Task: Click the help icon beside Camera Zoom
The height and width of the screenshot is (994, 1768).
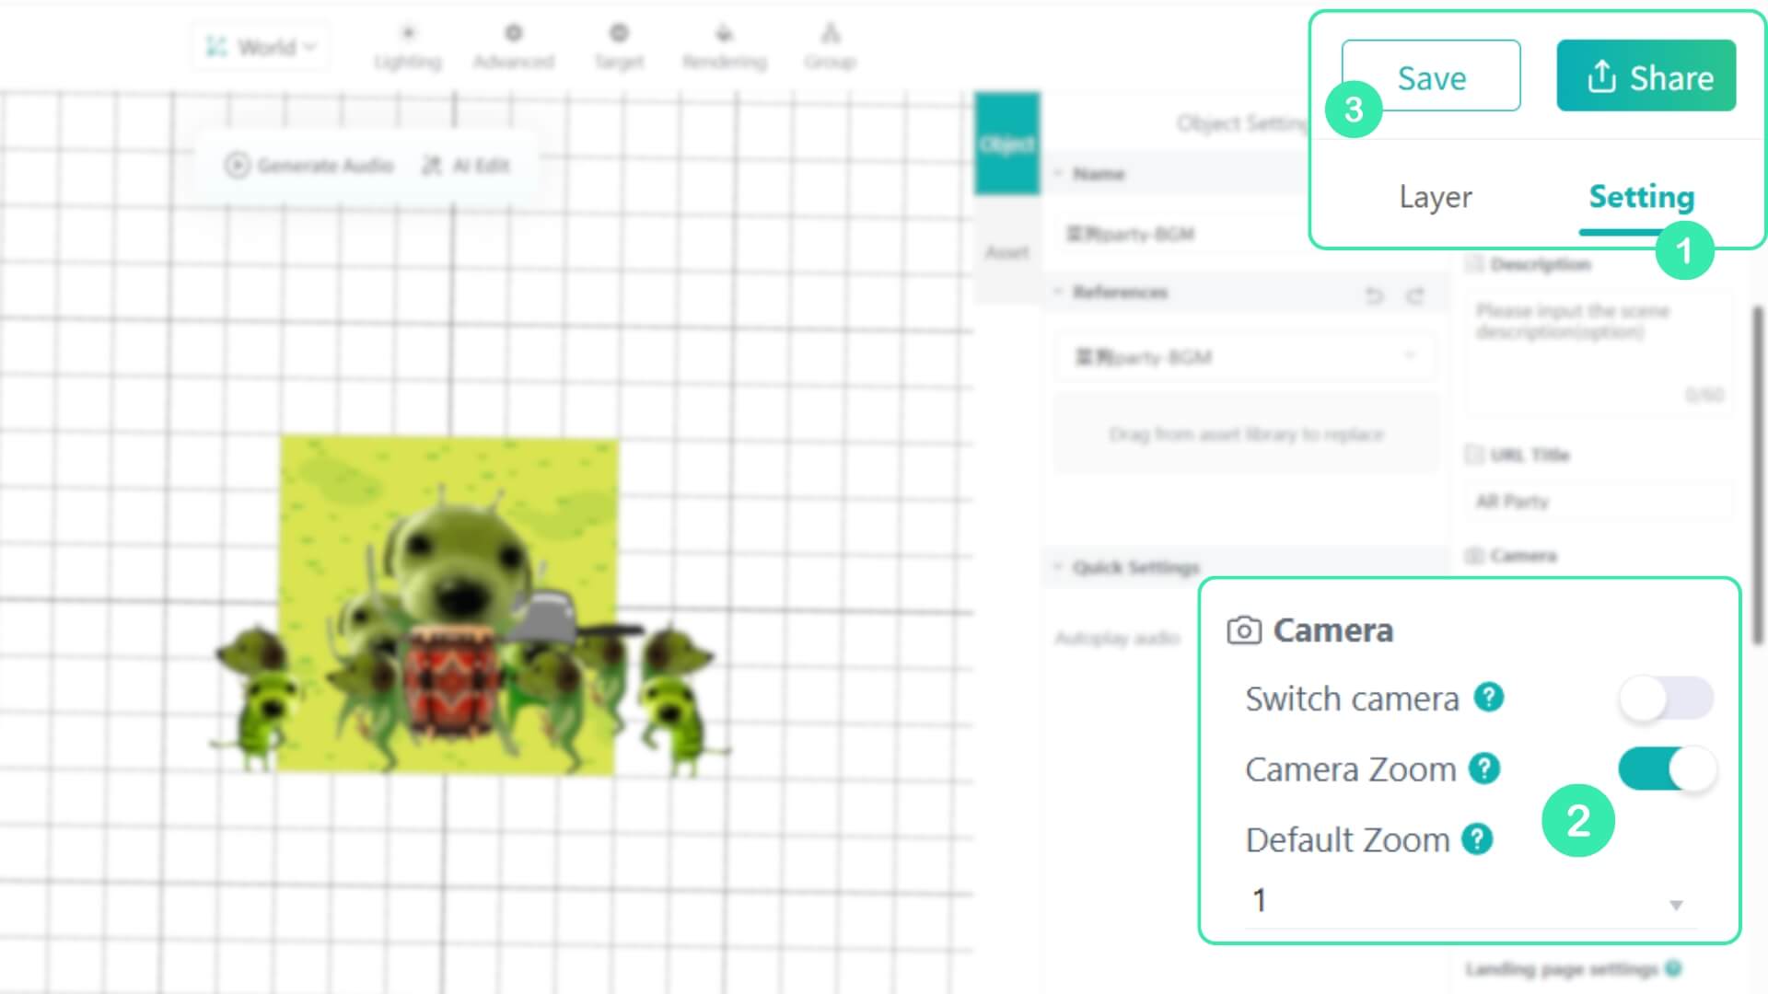Action: [x=1483, y=768]
